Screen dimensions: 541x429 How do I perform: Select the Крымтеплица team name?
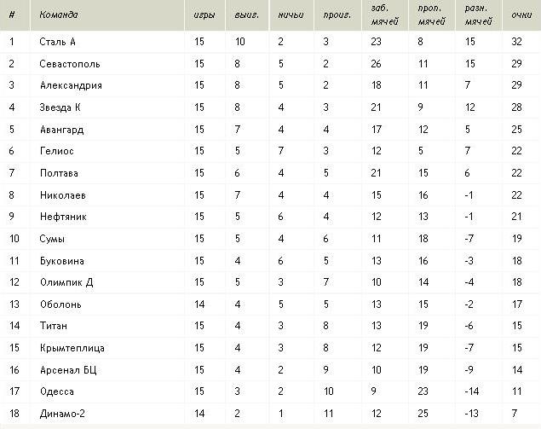[x=72, y=348]
